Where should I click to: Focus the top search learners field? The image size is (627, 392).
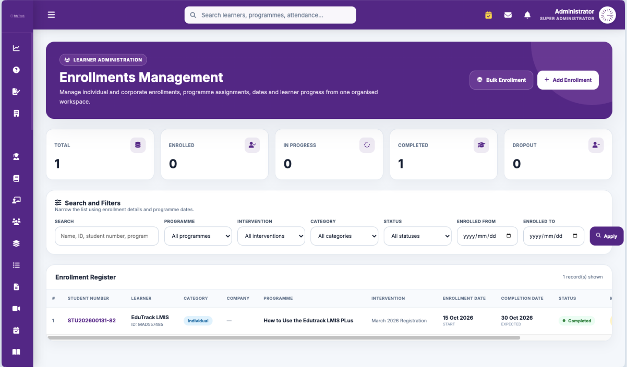click(270, 15)
